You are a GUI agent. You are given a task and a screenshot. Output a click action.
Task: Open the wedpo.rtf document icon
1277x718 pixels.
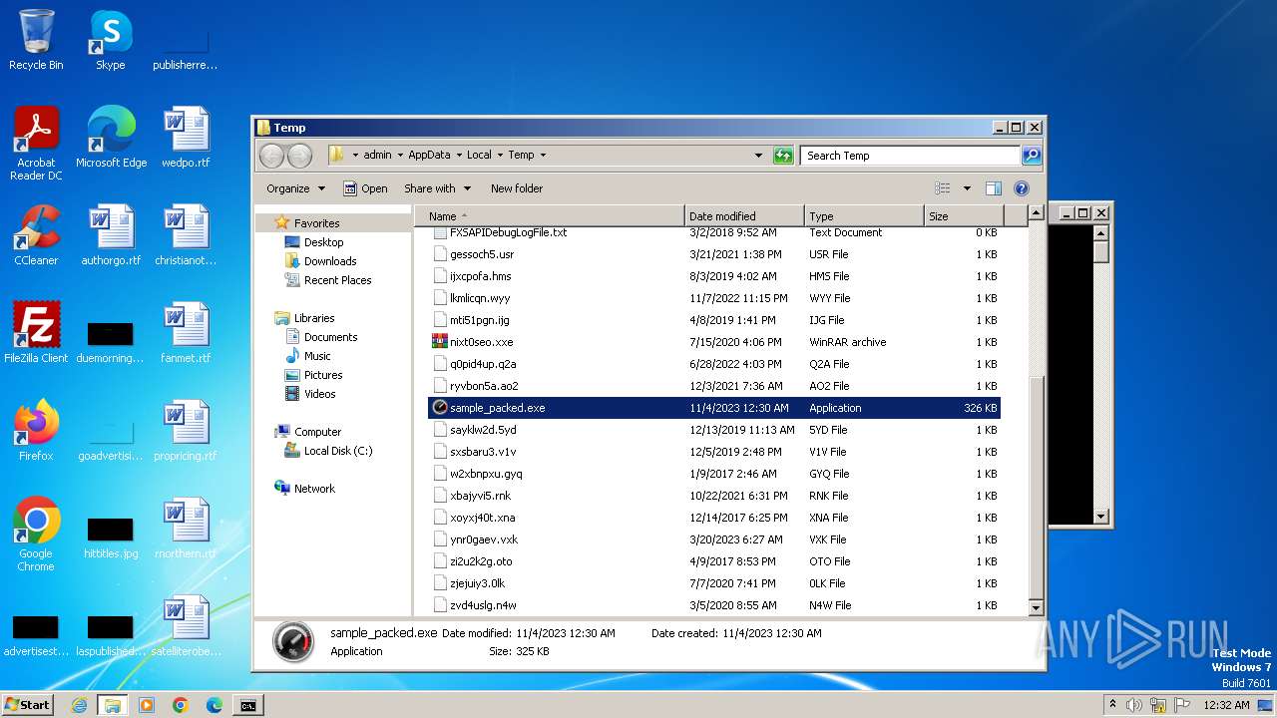186,138
